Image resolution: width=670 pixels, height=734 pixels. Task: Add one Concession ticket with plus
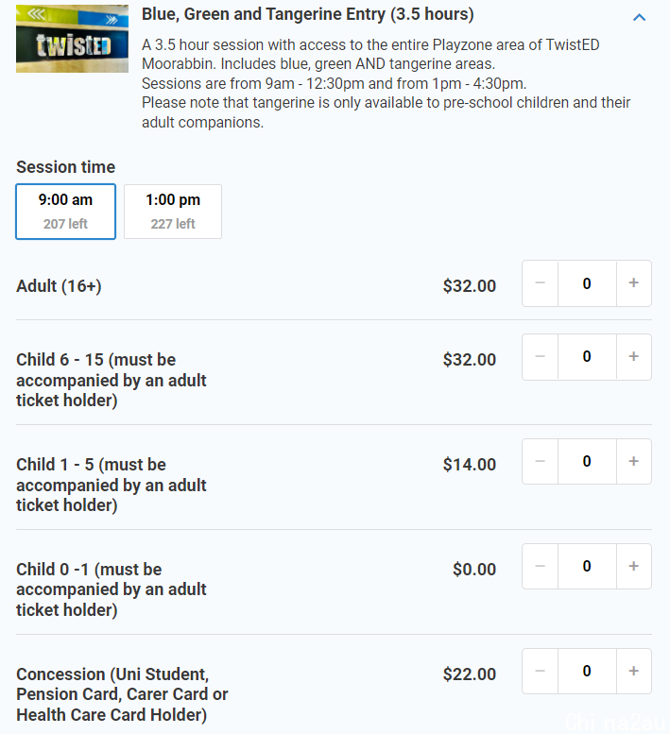click(x=633, y=672)
